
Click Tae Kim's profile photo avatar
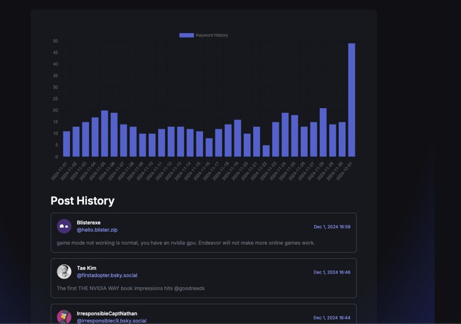[x=64, y=272]
